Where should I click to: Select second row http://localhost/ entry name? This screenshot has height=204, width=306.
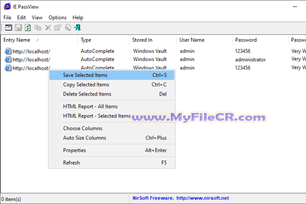point(31,59)
